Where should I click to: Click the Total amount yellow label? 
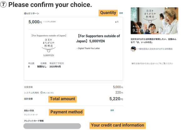(63, 99)
